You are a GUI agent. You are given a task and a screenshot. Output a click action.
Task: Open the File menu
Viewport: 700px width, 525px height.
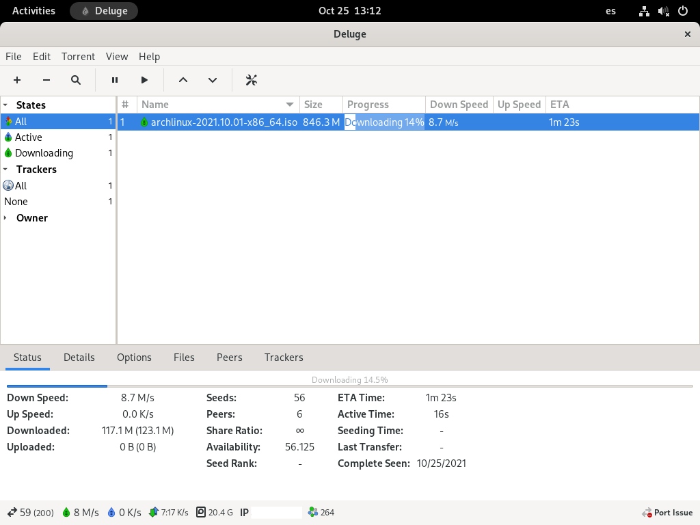point(14,57)
